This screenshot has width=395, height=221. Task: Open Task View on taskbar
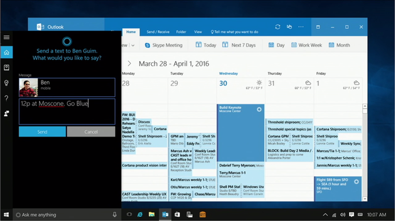click(129, 215)
